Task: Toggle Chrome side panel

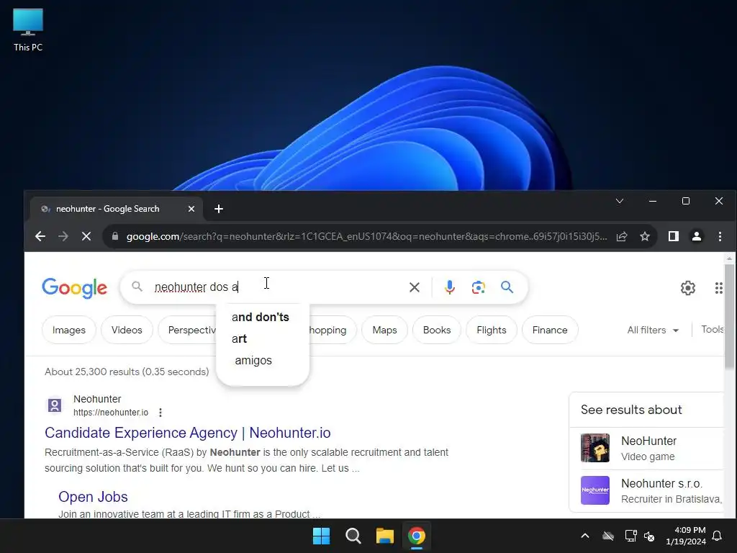Action: (674, 236)
